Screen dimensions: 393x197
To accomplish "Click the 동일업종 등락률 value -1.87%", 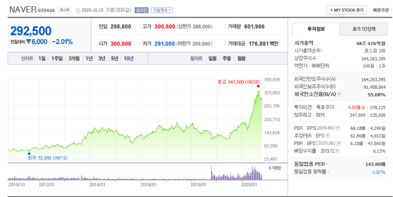I will (378, 172).
